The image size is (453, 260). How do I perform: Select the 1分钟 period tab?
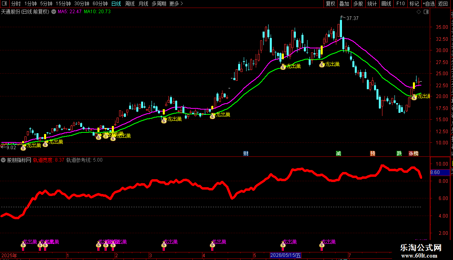coord(30,4)
